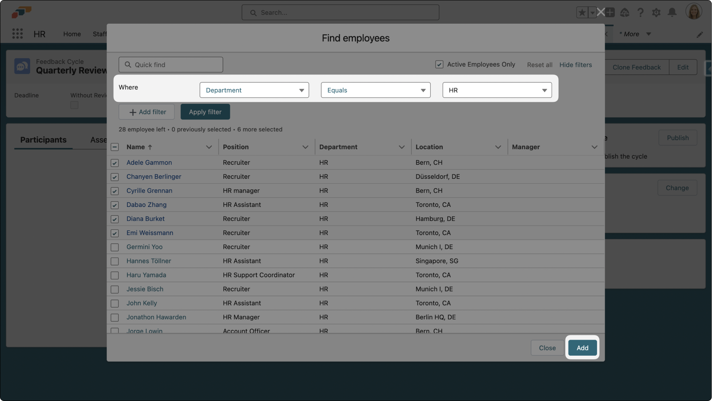Click the Apply filter button

[205, 112]
